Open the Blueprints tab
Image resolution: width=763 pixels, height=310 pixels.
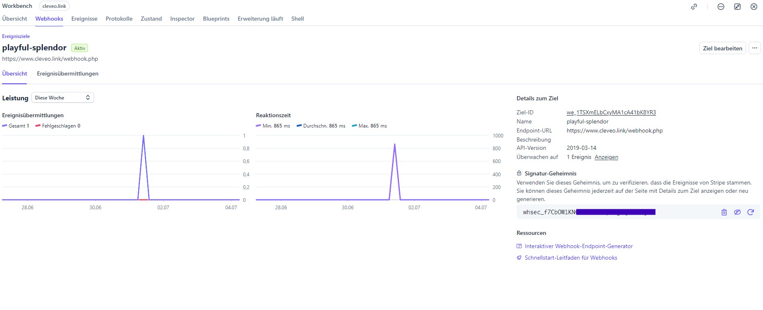(x=216, y=19)
